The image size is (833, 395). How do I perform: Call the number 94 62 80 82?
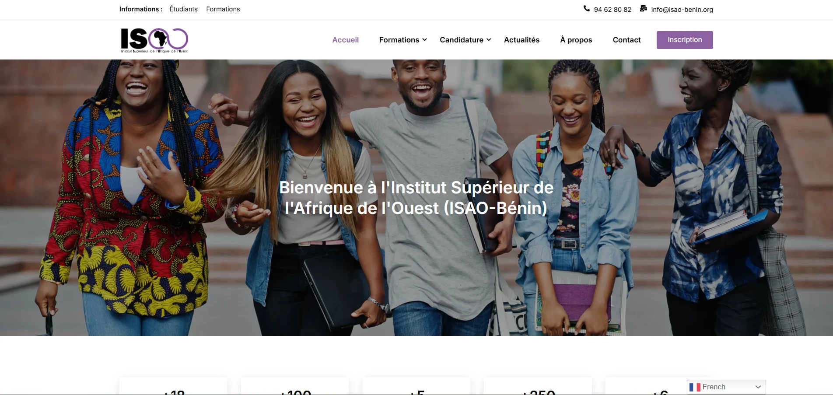point(612,10)
